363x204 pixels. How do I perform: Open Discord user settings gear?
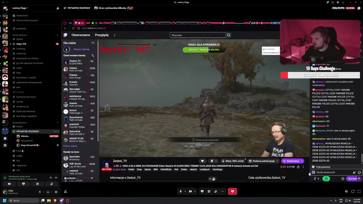56,192
